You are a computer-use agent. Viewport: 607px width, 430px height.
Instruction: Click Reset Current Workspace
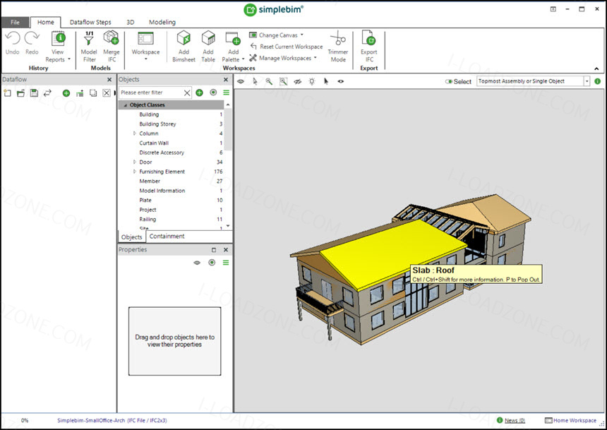click(x=287, y=47)
